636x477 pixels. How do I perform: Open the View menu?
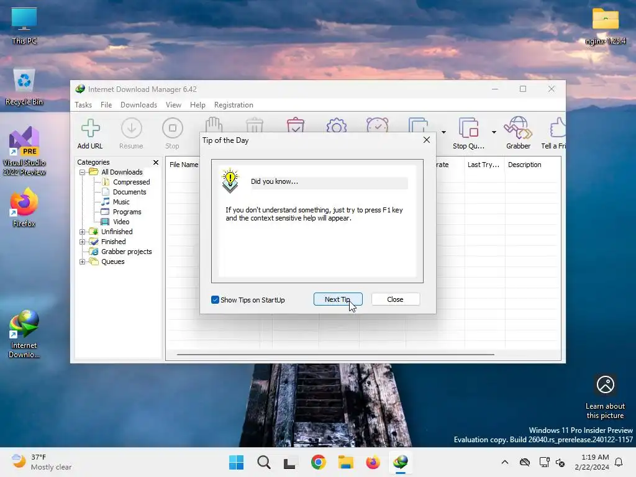click(173, 104)
